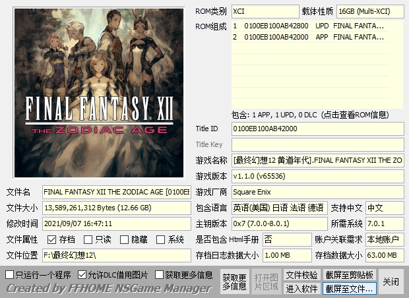409x298 pixels.
Task: Click the 支持中文 field showing 中文
Action: click(385, 208)
